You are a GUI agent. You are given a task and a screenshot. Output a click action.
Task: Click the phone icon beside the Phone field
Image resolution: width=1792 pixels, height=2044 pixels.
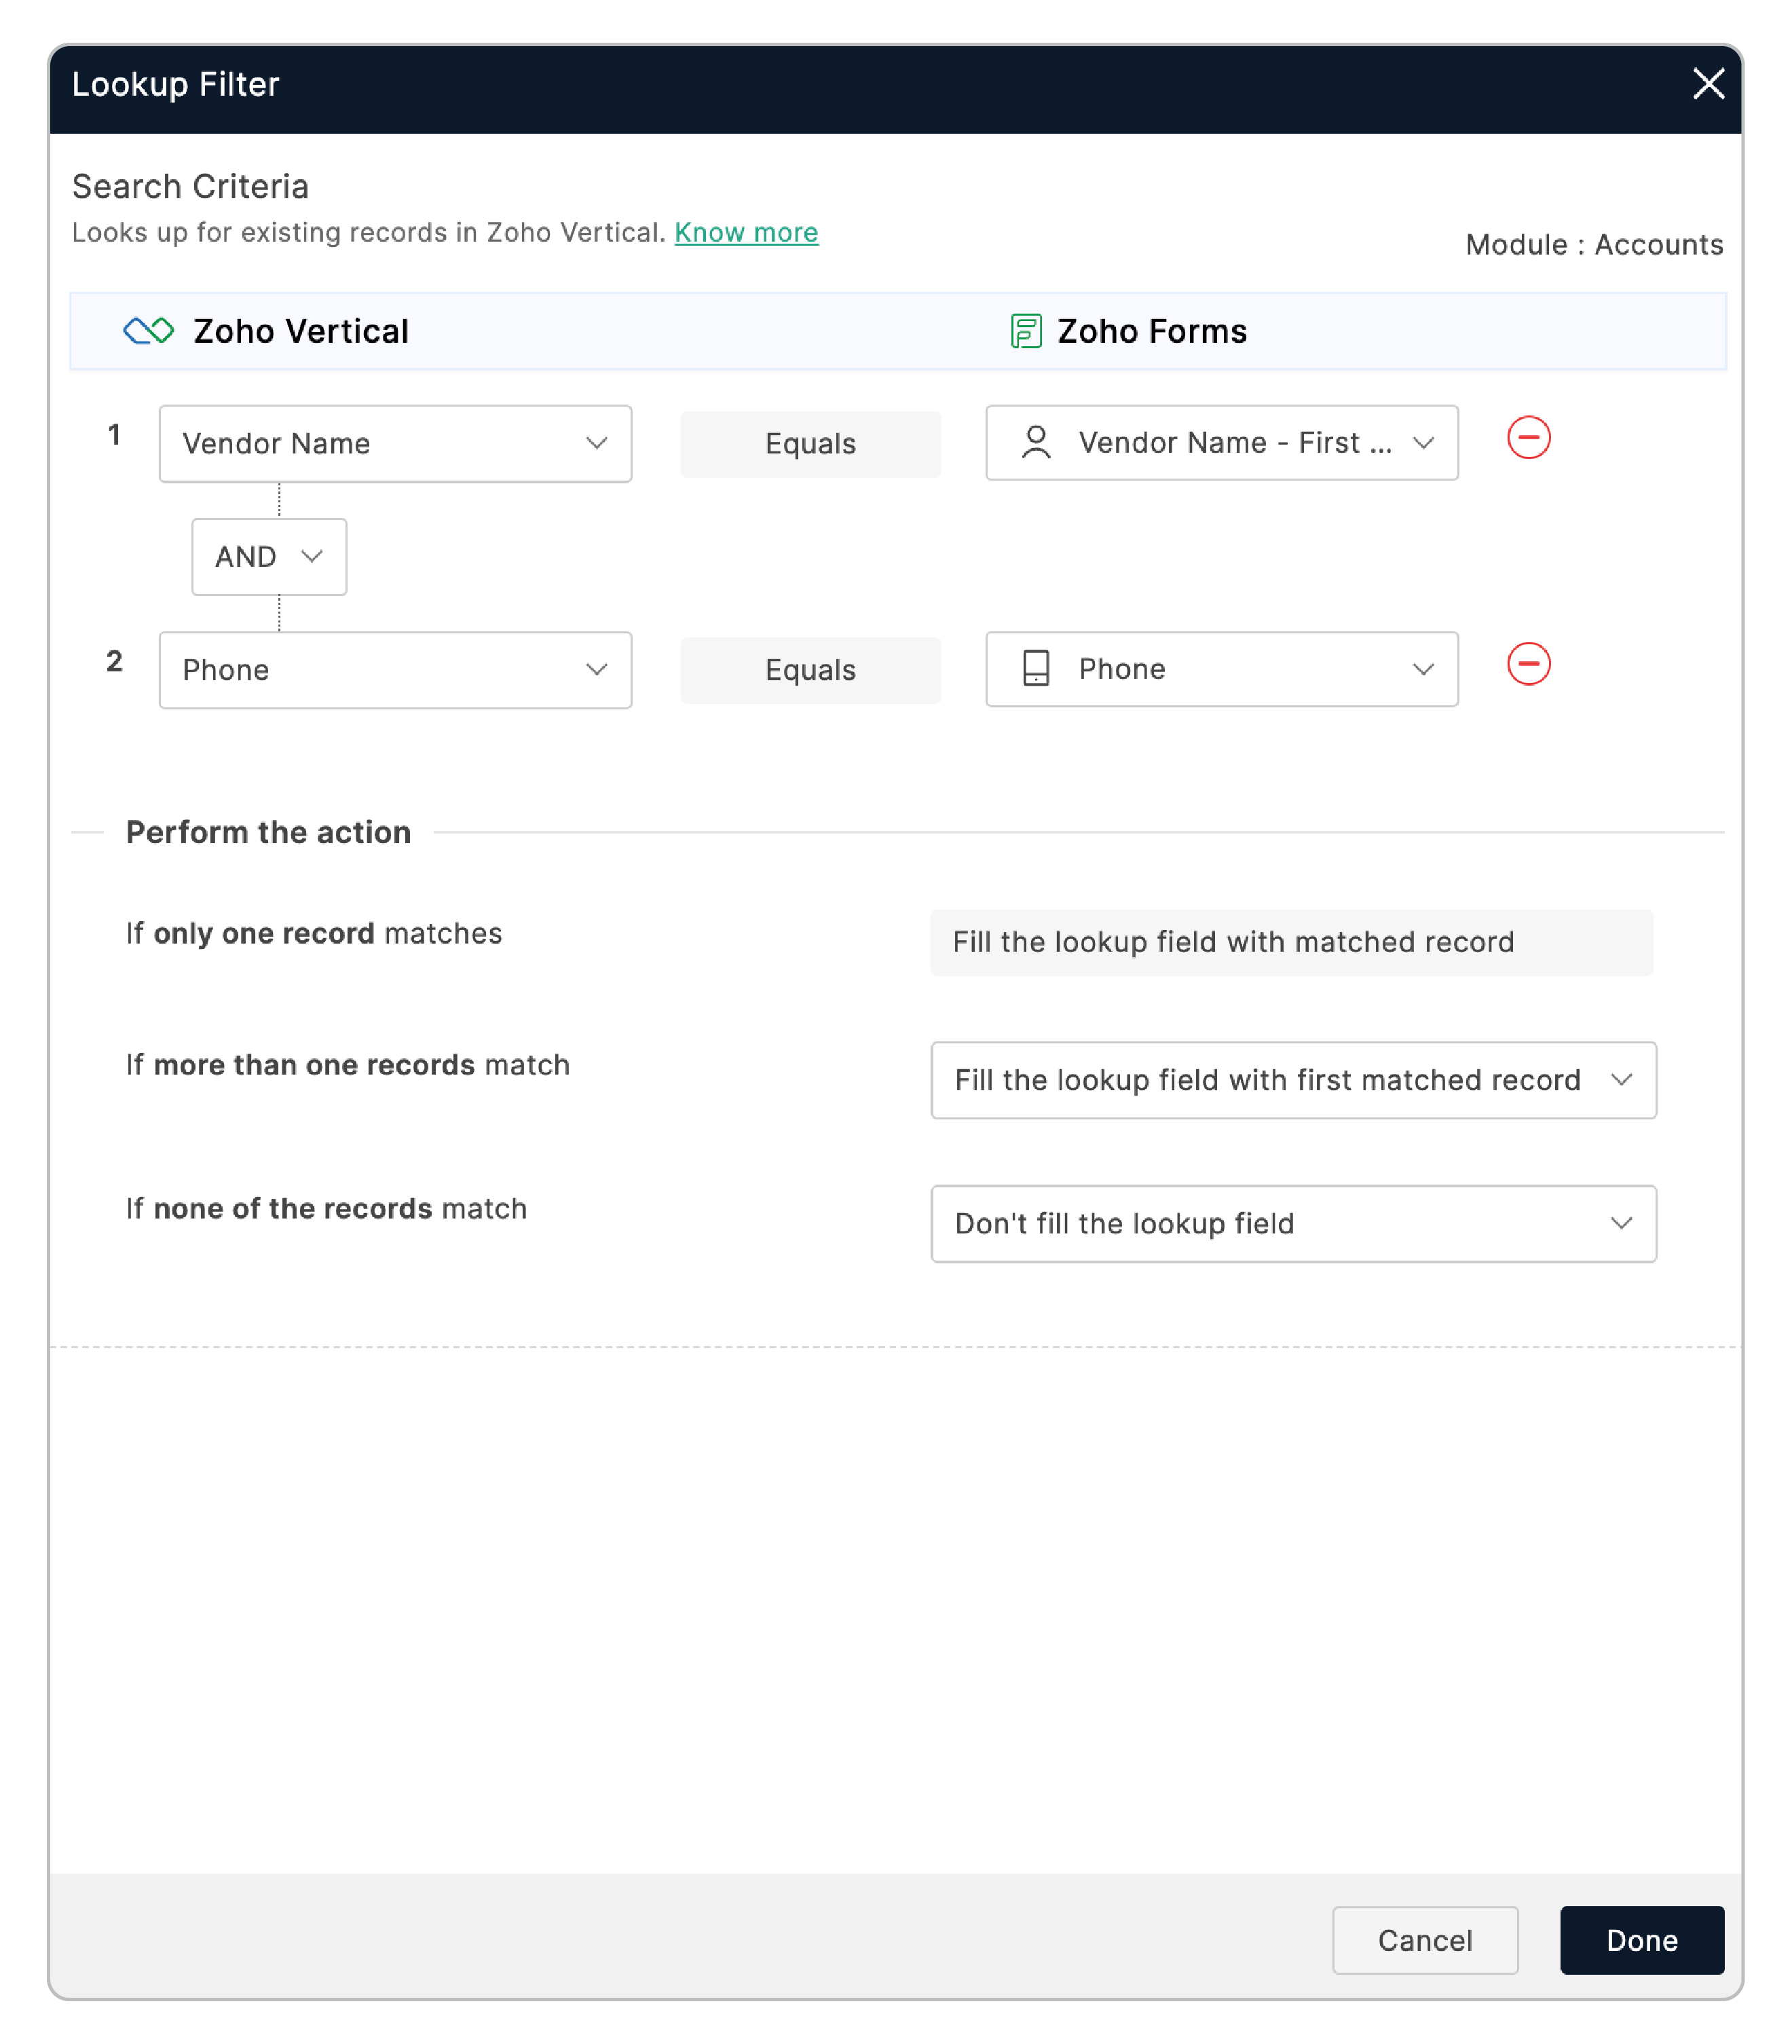1036,669
